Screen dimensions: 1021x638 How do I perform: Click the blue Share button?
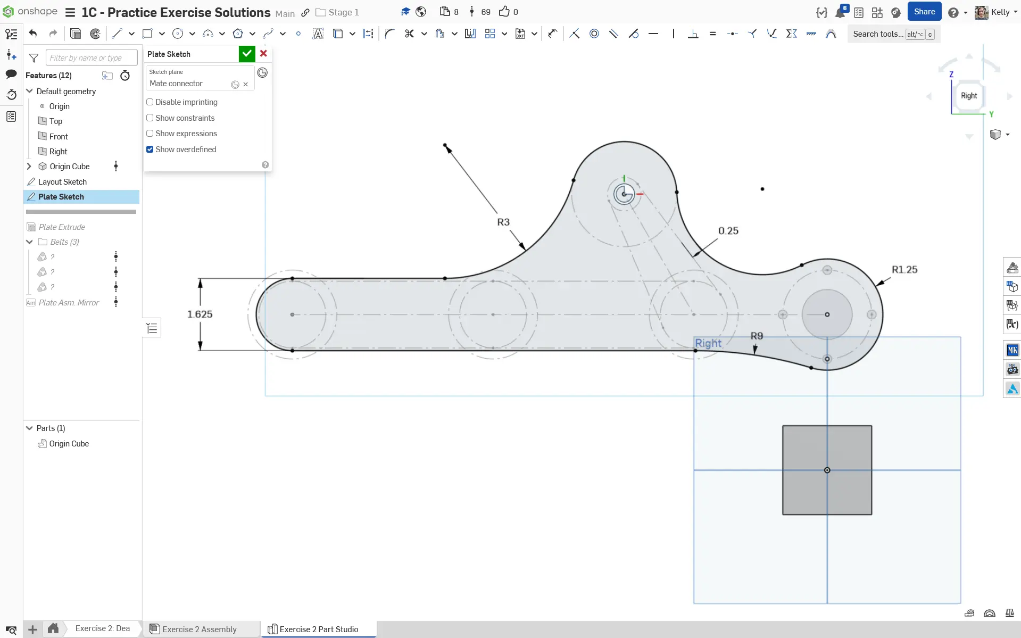924,12
